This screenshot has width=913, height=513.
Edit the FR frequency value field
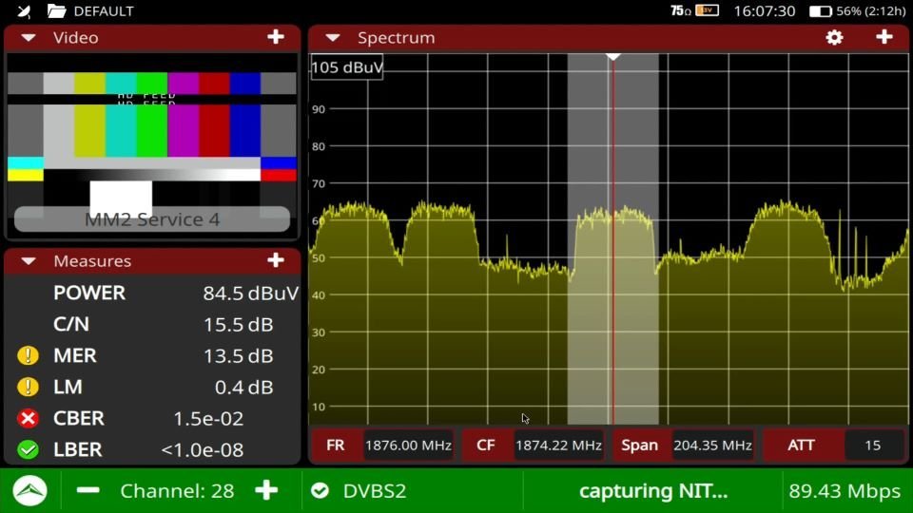[408, 445]
